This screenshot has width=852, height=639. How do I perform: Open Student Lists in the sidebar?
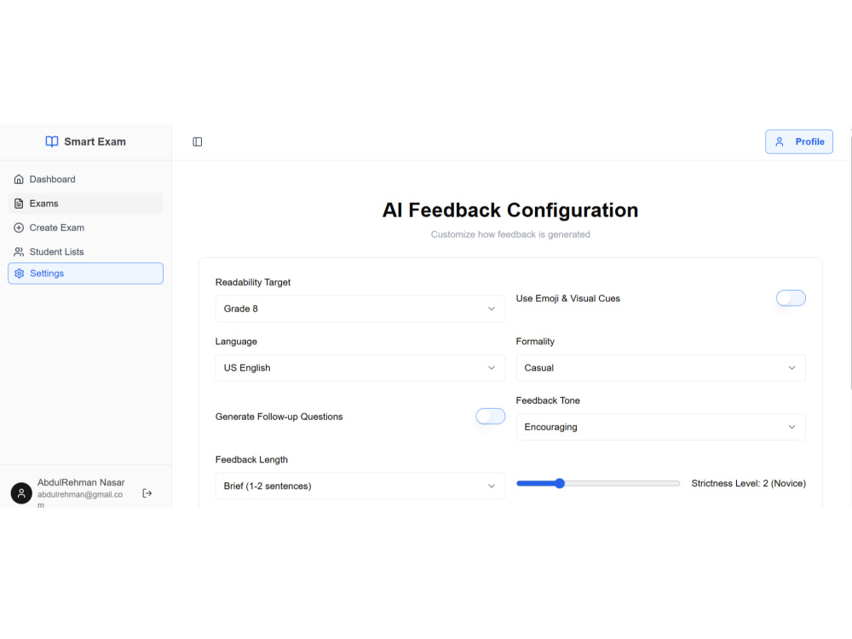click(x=85, y=252)
